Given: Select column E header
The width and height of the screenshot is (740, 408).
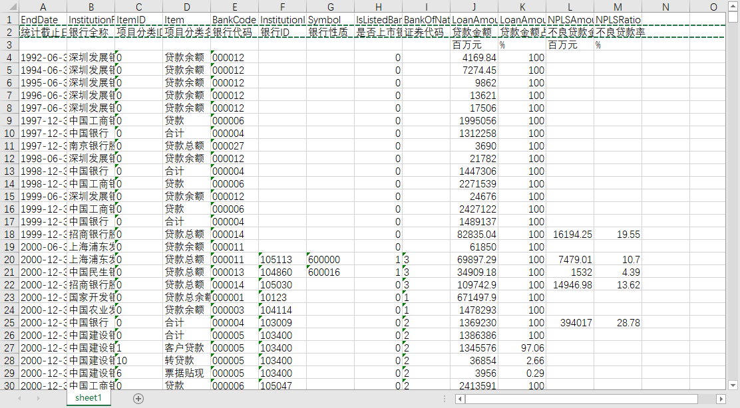Looking at the screenshot, I should tap(234, 7).
